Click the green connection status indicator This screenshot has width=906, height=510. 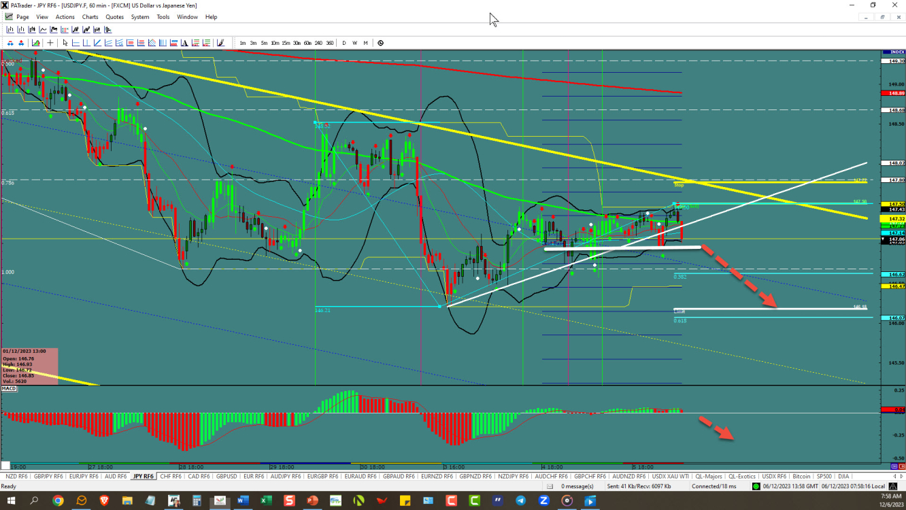pos(756,486)
